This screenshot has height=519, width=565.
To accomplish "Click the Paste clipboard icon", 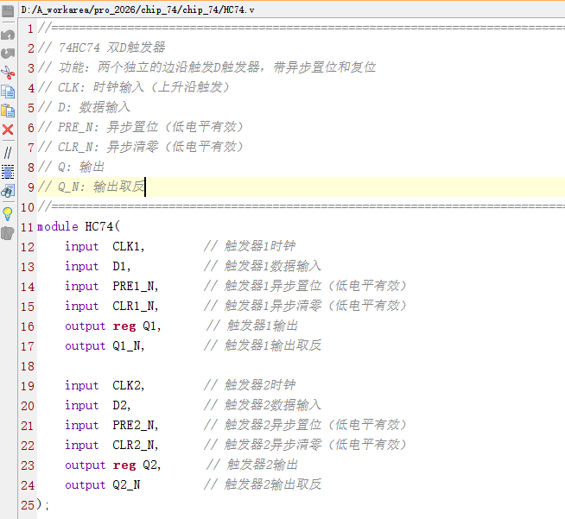I will pyautogui.click(x=8, y=111).
